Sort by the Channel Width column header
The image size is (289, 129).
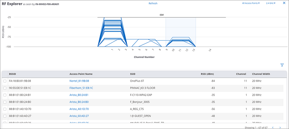[x=261, y=74]
